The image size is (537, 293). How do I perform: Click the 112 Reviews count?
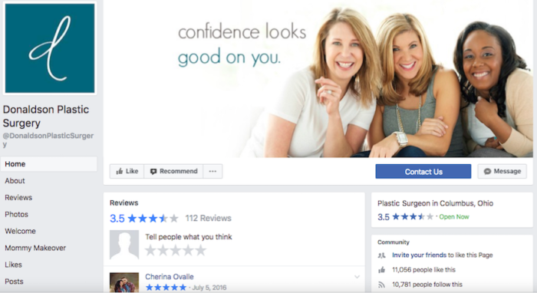coord(208,218)
